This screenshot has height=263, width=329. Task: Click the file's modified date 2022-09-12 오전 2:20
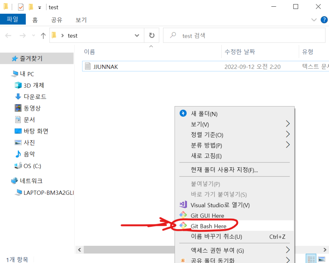point(252,67)
